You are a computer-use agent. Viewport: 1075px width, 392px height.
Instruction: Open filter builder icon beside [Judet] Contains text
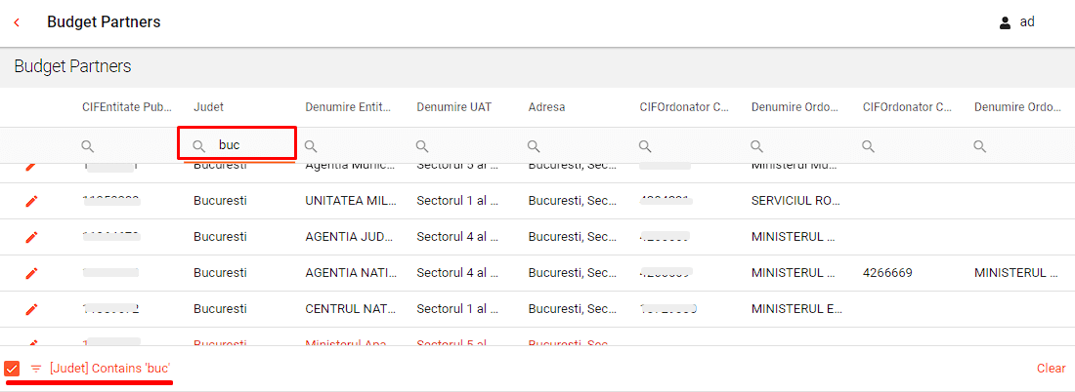[36, 369]
